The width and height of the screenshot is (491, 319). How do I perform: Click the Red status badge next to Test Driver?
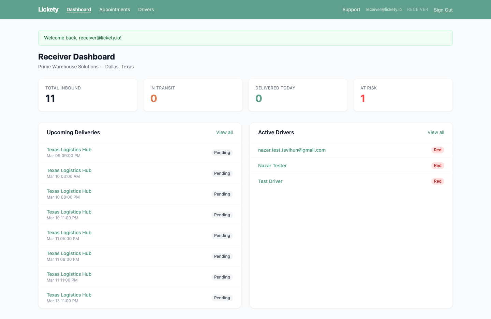coord(438,181)
